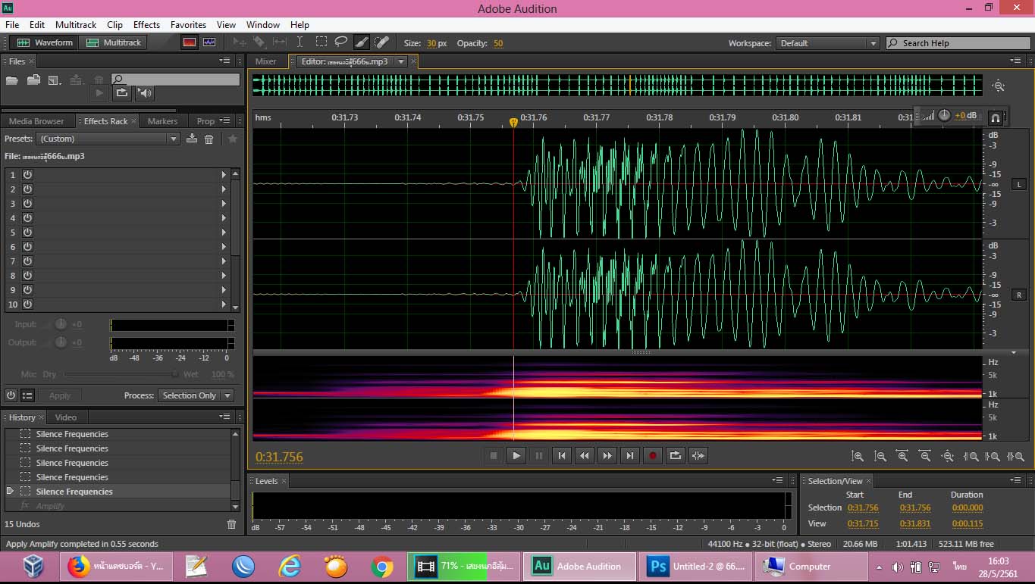Open Files panel options menu

[225, 61]
